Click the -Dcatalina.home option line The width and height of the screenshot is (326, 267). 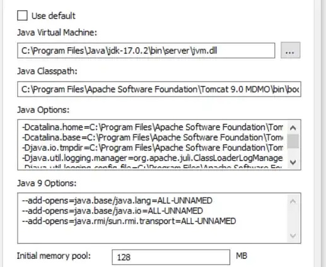[153, 128]
